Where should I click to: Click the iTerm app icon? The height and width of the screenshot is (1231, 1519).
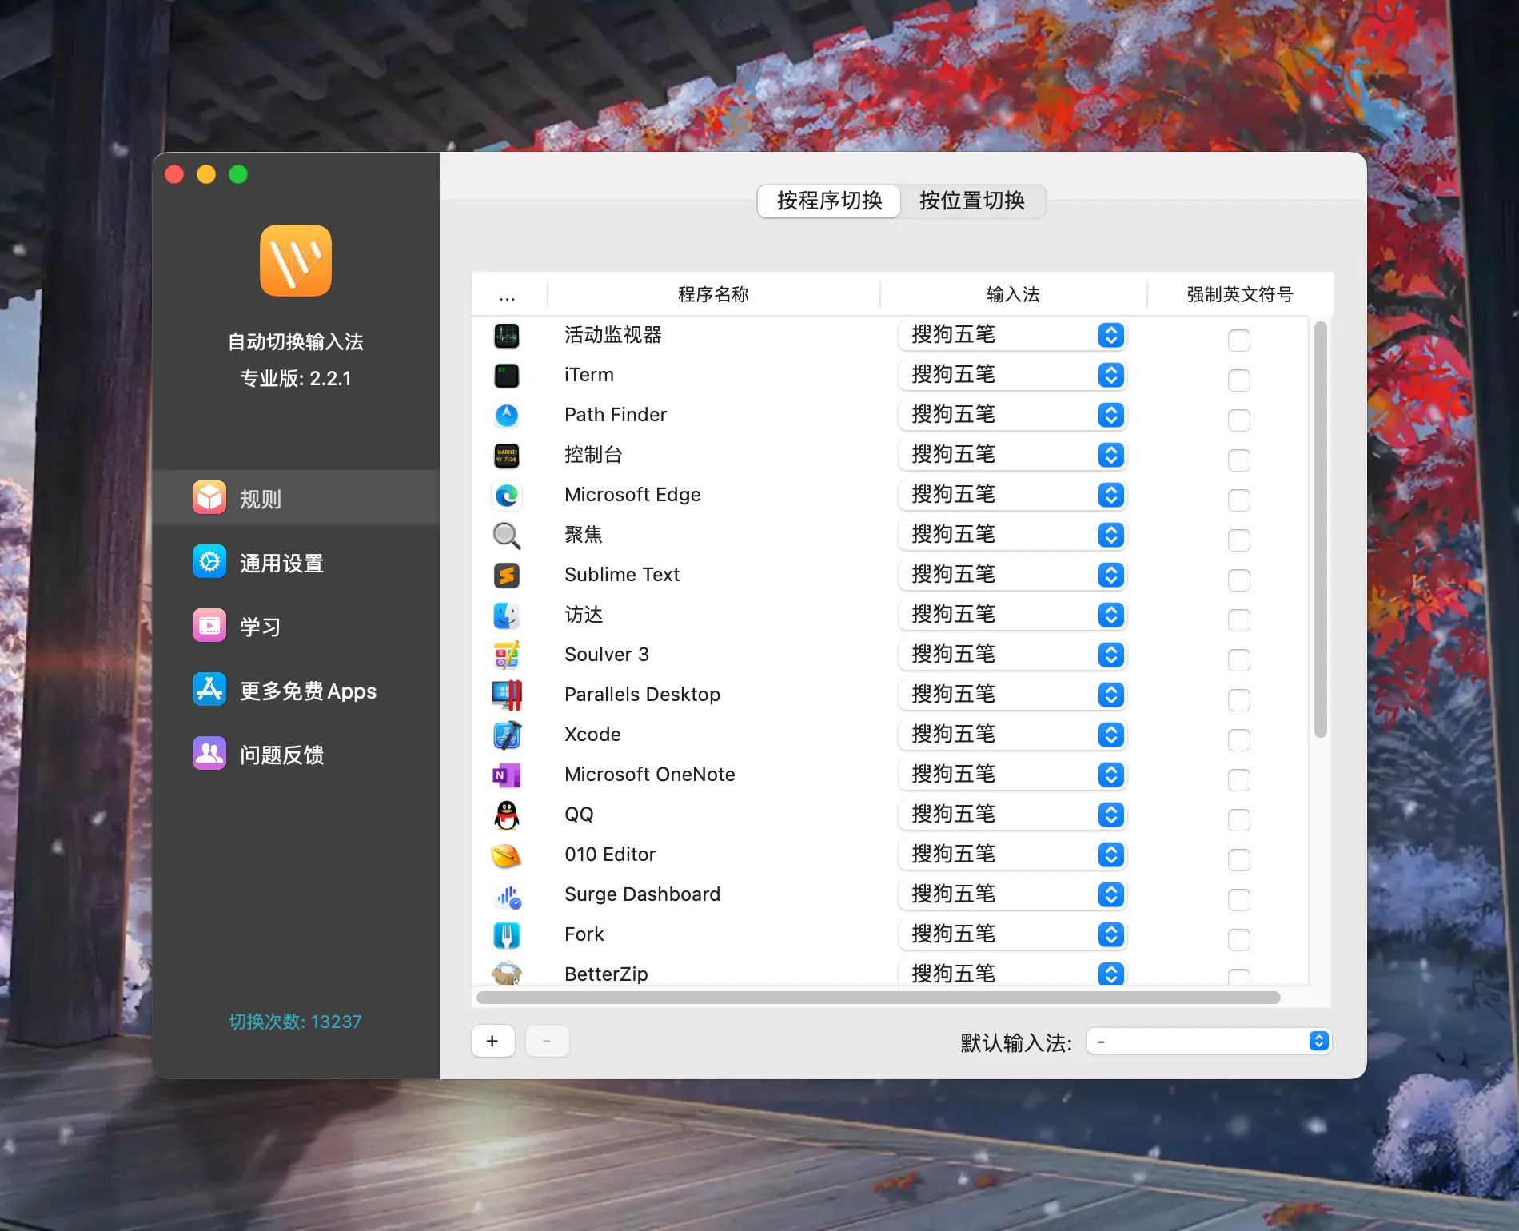(x=507, y=375)
